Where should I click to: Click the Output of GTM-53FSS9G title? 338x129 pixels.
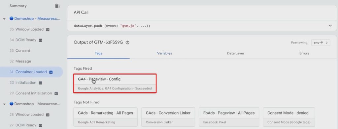pos(98,42)
